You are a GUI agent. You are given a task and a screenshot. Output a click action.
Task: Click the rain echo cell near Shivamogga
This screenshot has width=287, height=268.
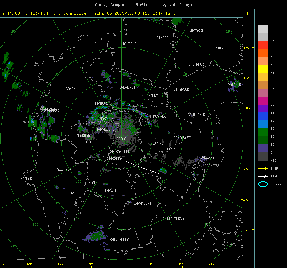96,236
